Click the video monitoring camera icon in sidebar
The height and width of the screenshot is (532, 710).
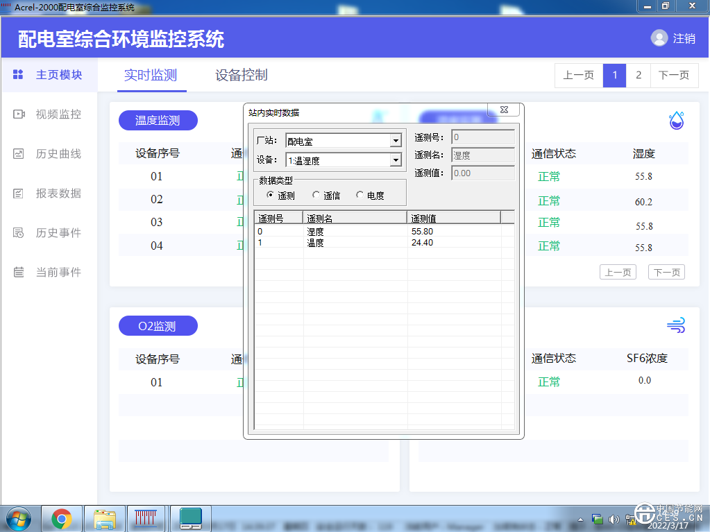click(x=19, y=114)
